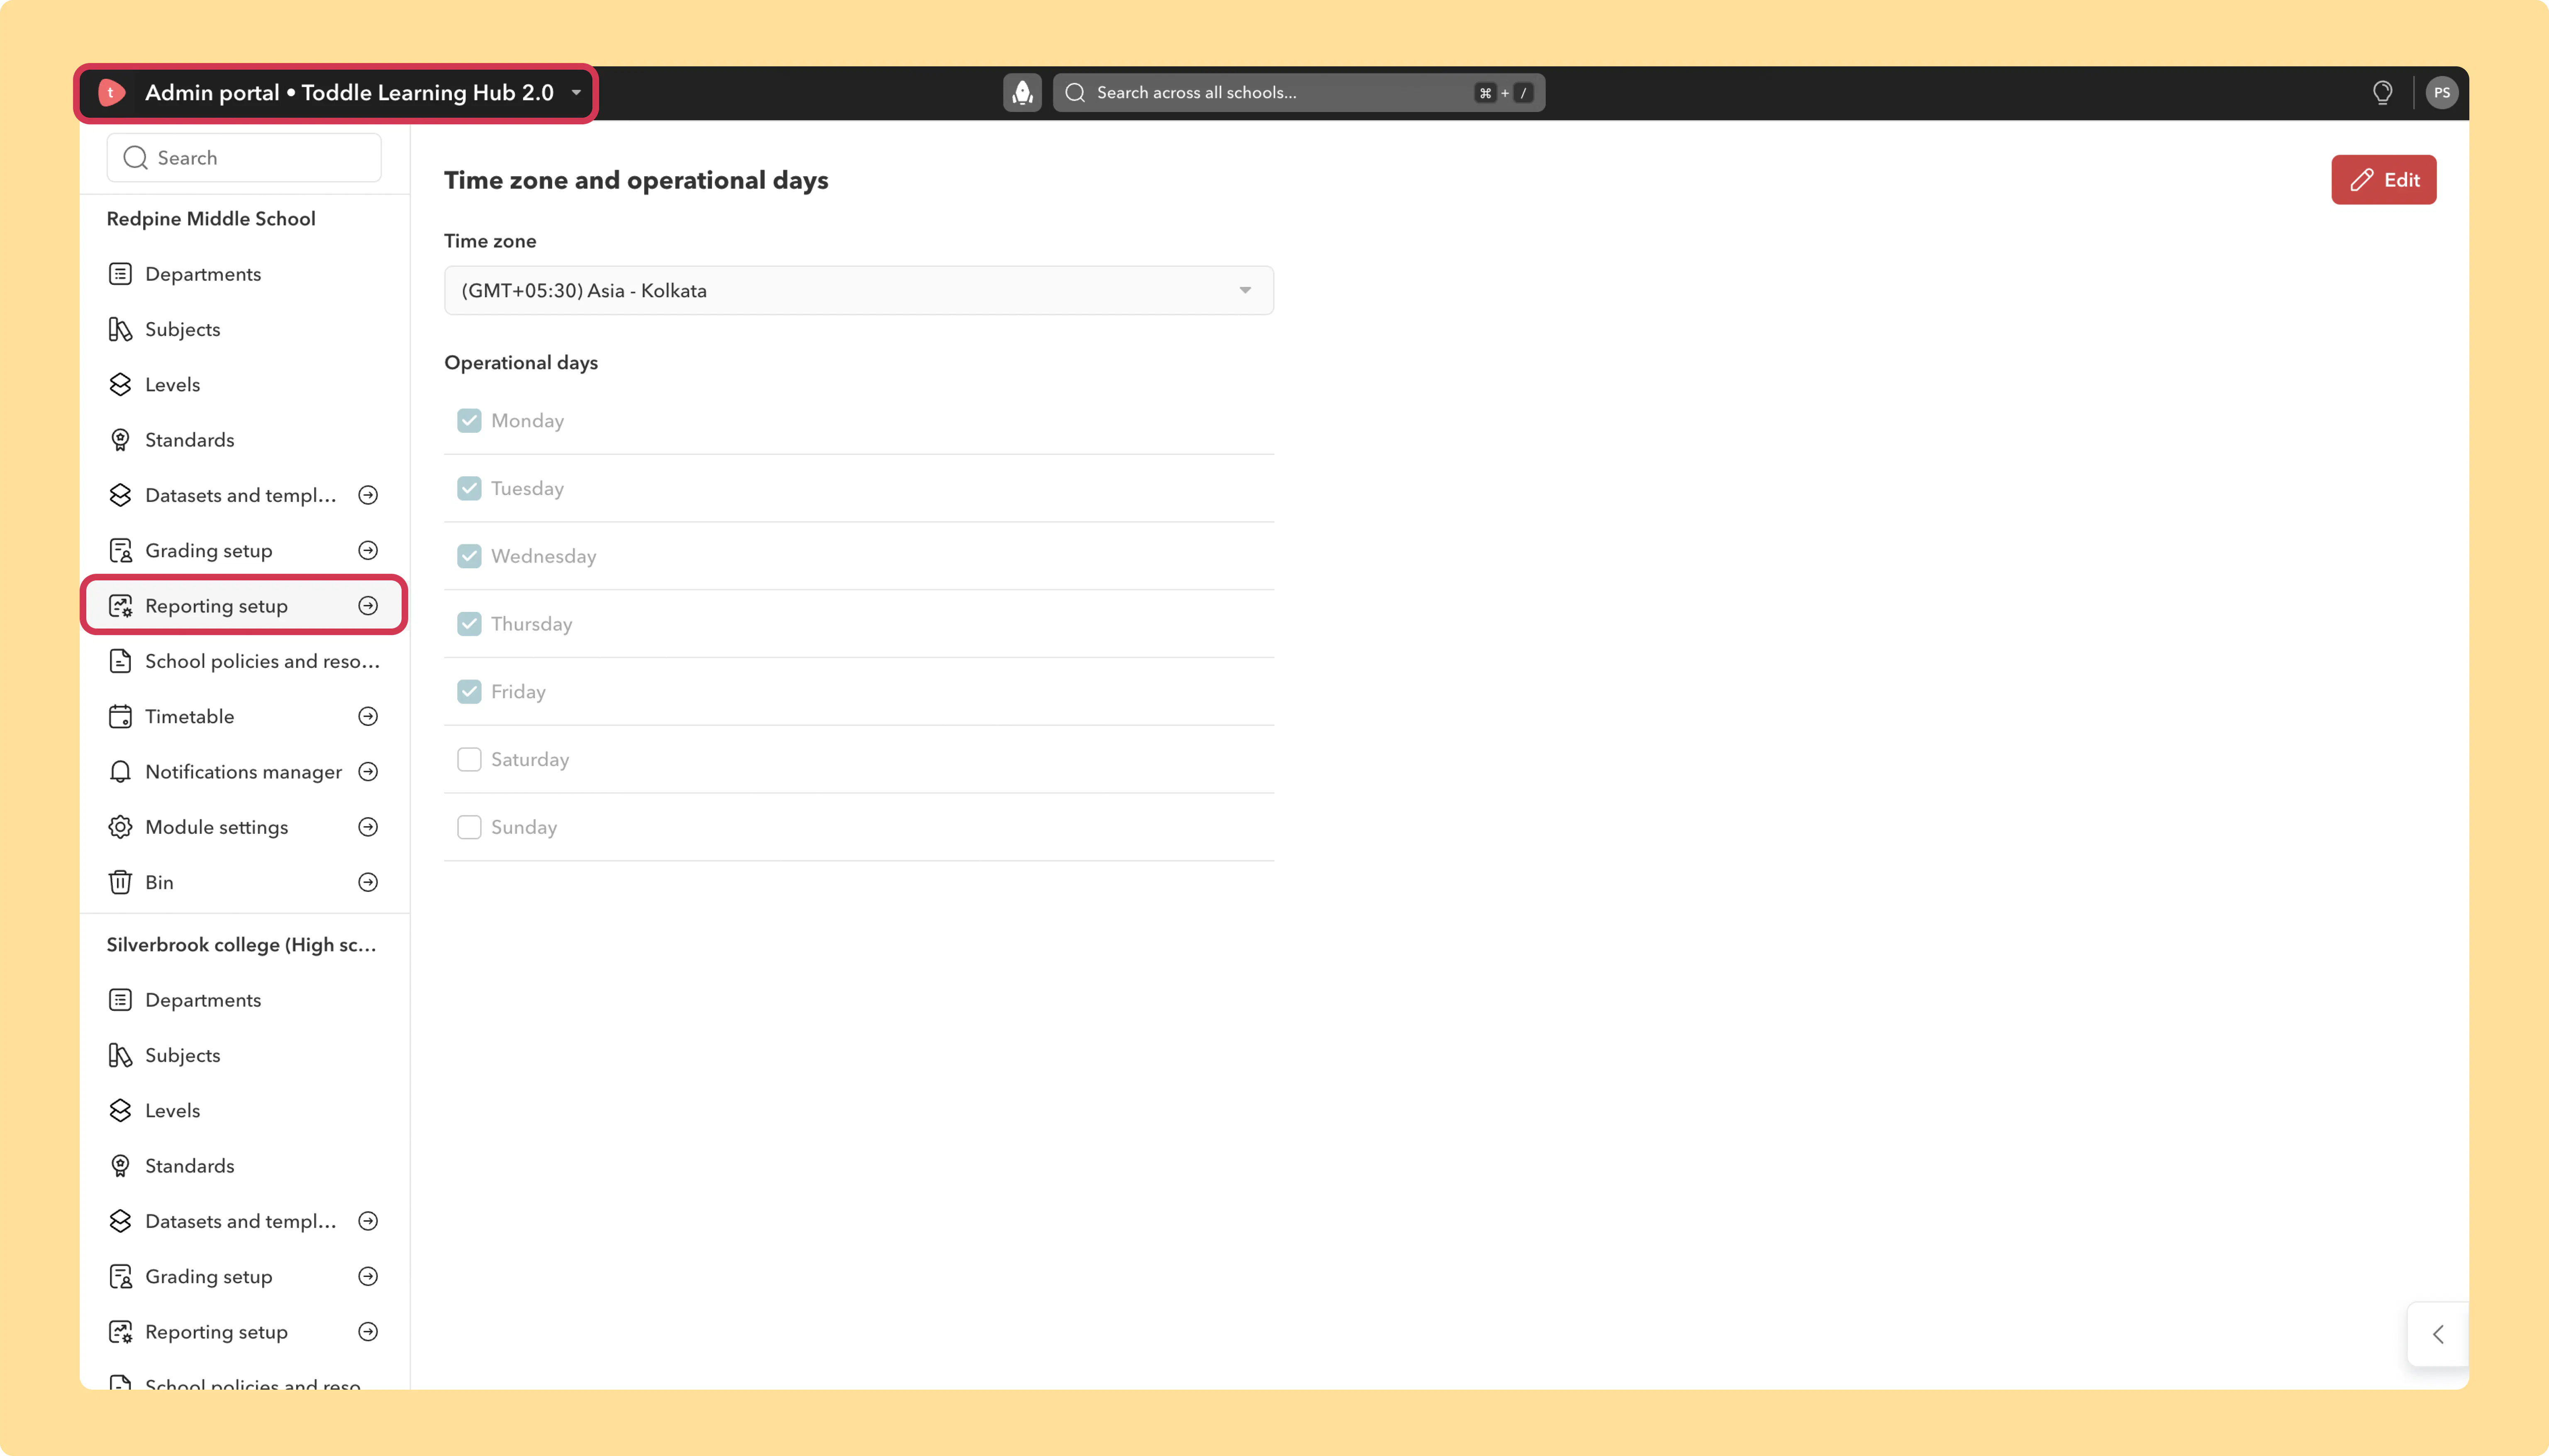
Task: Expand Silverbrook Reporting setup arrow
Action: coord(368,1332)
